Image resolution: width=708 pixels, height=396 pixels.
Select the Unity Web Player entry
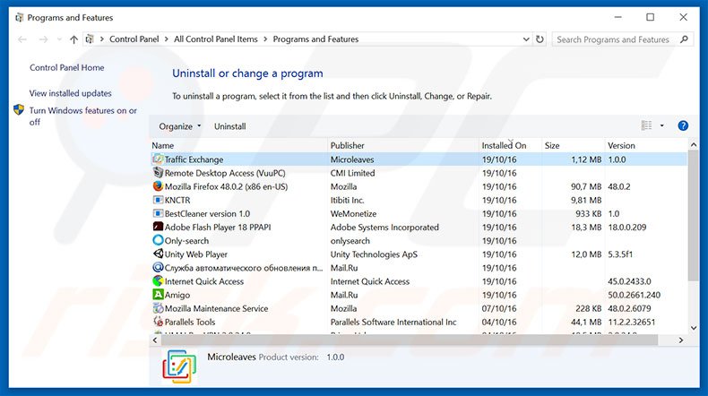click(x=196, y=254)
